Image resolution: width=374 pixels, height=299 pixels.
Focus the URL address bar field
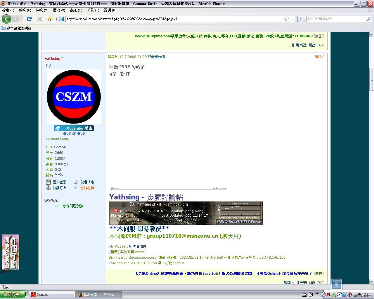pos(174,19)
